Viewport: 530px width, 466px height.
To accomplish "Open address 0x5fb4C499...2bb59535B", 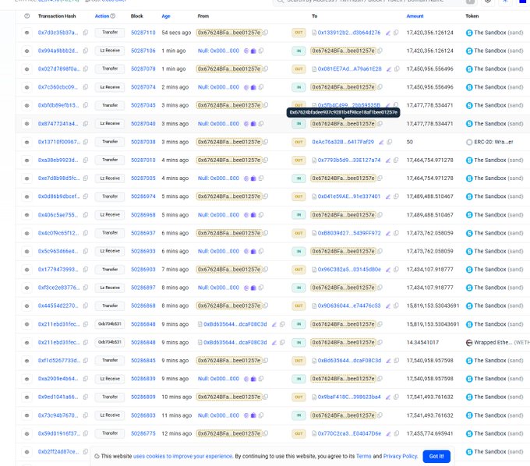I will [349, 105].
